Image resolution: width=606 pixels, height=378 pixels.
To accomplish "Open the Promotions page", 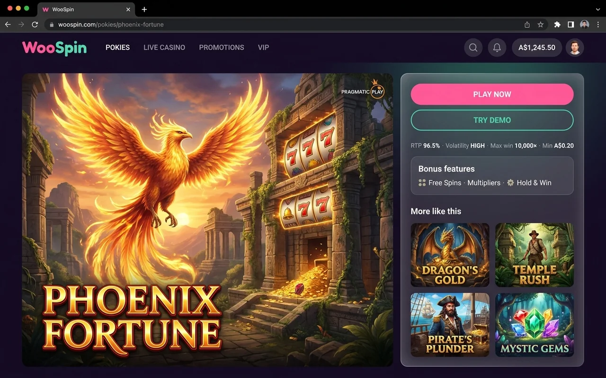I will [222, 48].
